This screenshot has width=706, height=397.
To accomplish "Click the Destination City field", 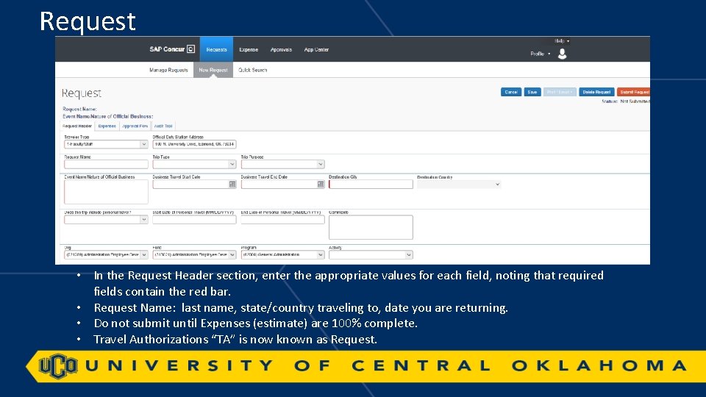I will pos(371,184).
